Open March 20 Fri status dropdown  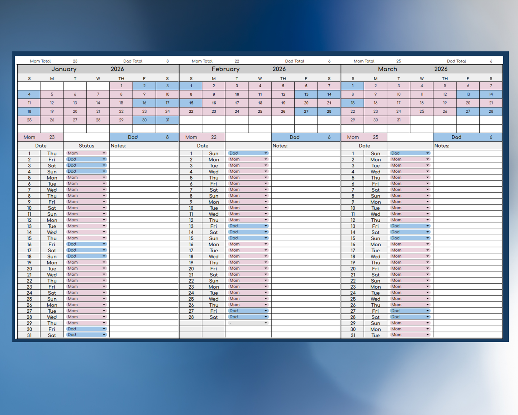tap(410, 269)
